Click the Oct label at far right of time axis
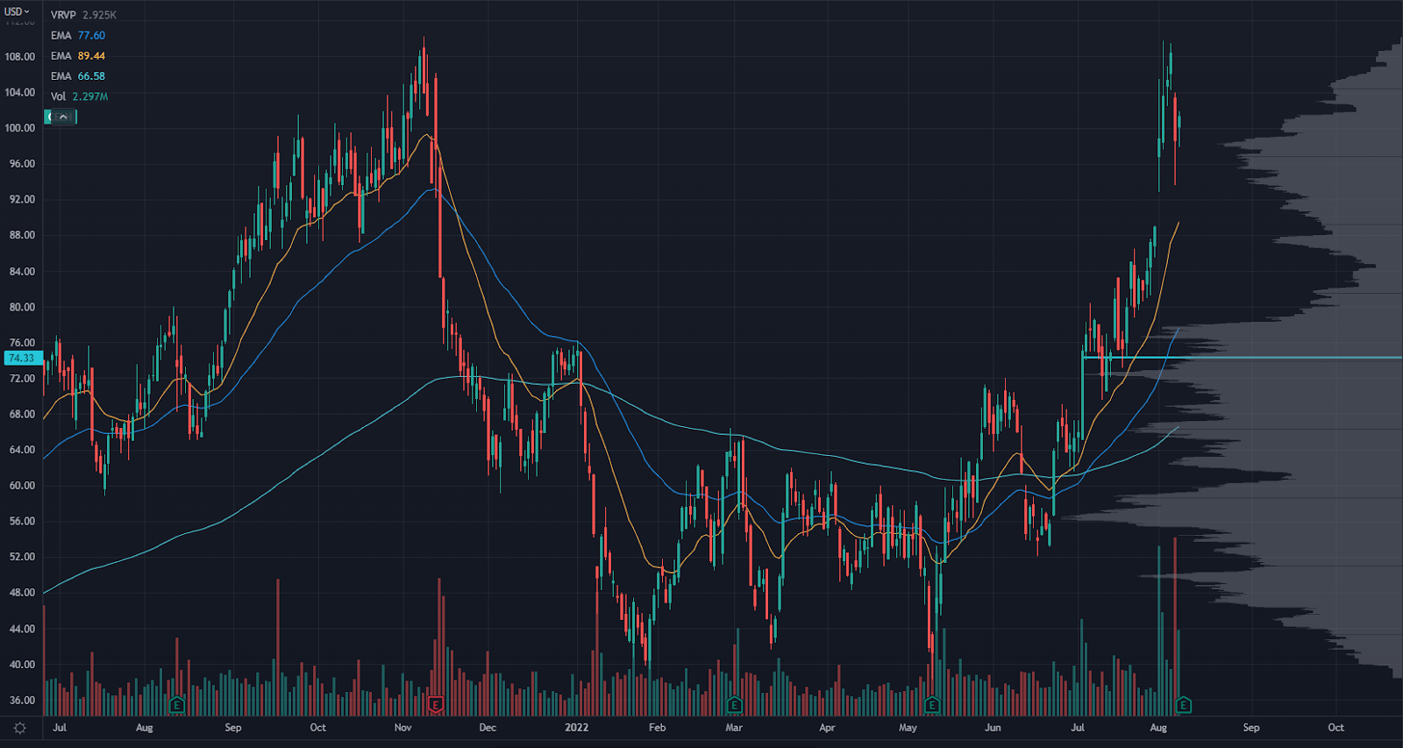This screenshot has height=748, width=1403. 1335,728
